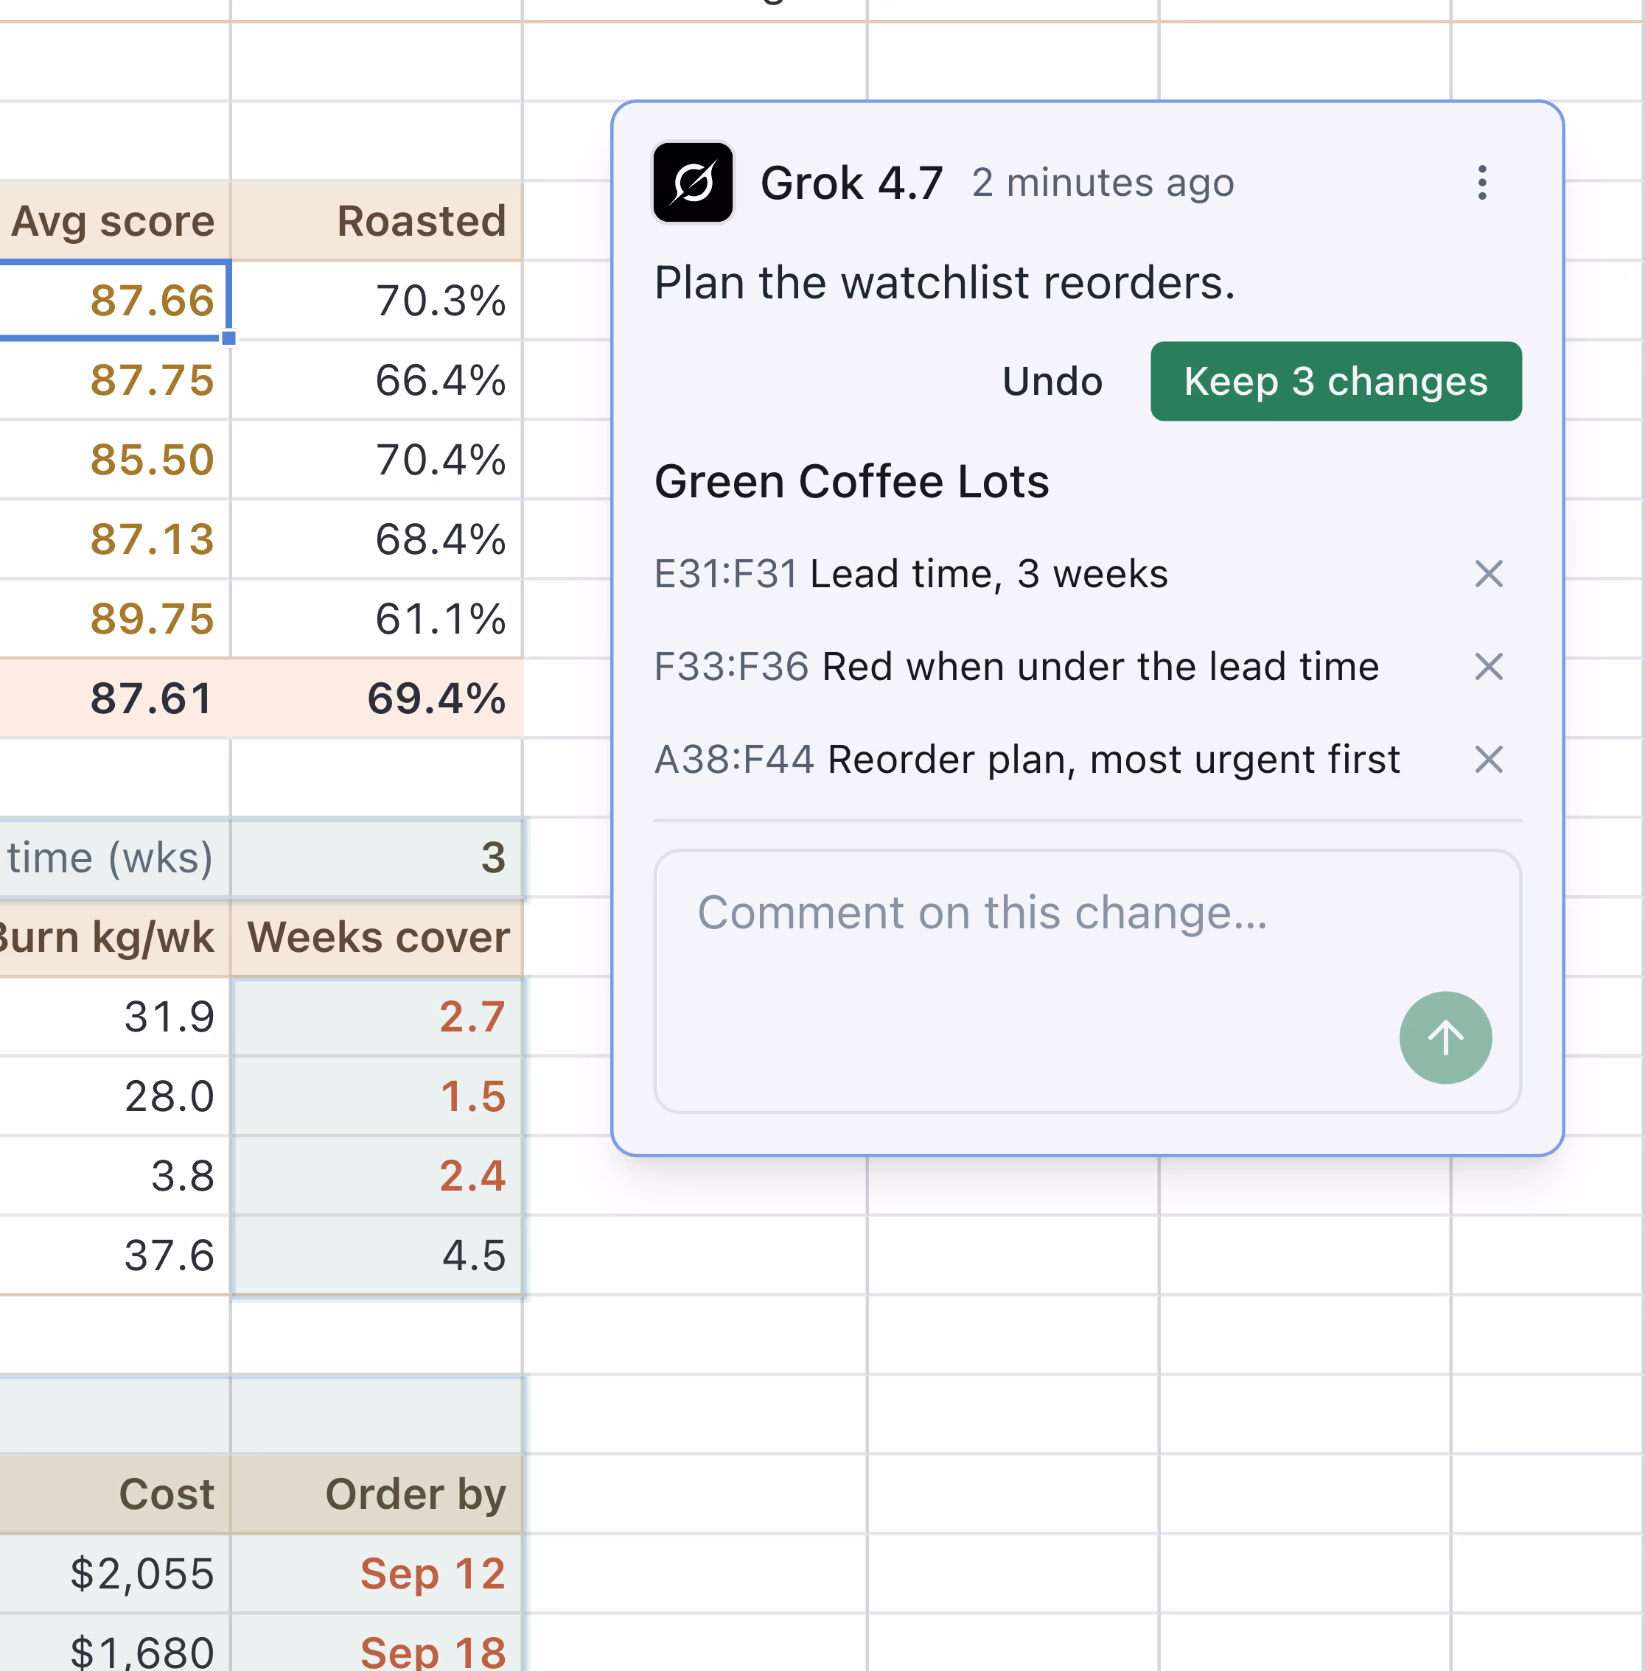The height and width of the screenshot is (1671, 1645).
Task: Select the Roasted cell 70.3%
Action: point(377,301)
